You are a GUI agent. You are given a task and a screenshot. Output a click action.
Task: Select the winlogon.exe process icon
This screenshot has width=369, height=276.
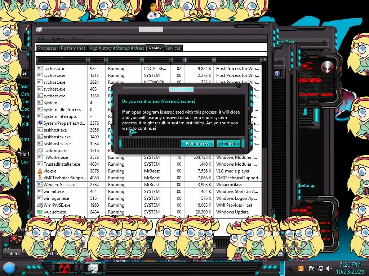pyautogui.click(x=40, y=198)
